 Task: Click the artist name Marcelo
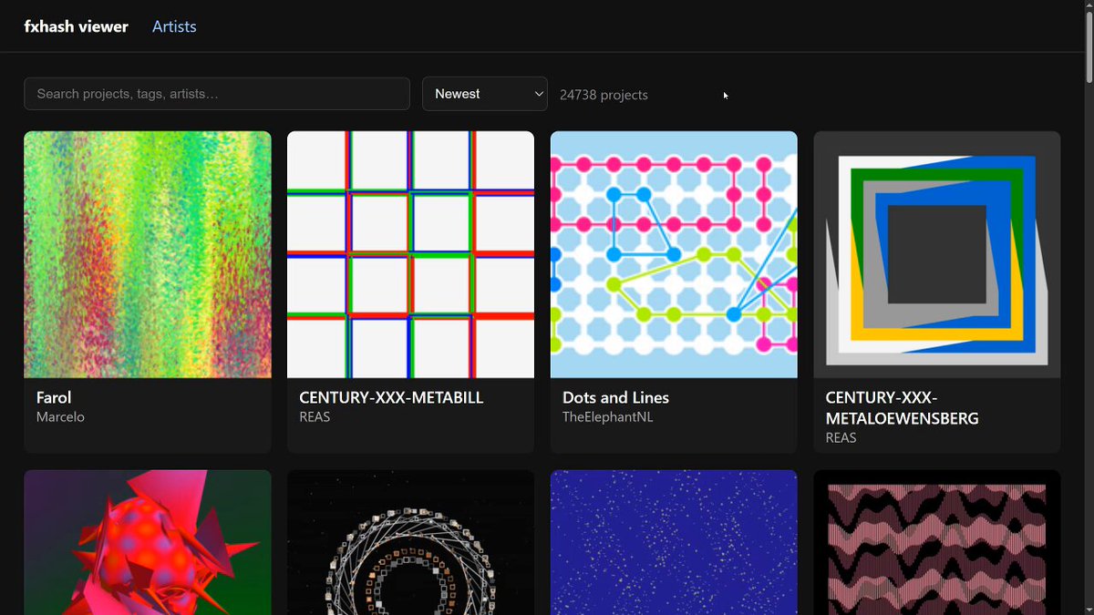(x=60, y=417)
